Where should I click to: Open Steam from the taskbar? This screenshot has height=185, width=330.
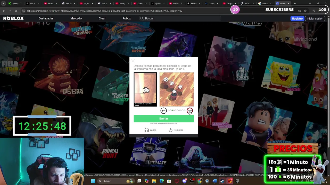[x=222, y=181]
